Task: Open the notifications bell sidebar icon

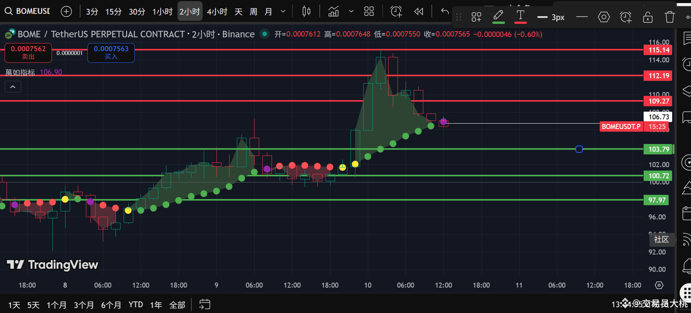Action: 687,266
